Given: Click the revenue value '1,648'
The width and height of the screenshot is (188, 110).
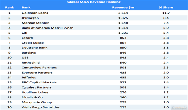Looking at the screenshot, I should (x=123, y=23).
